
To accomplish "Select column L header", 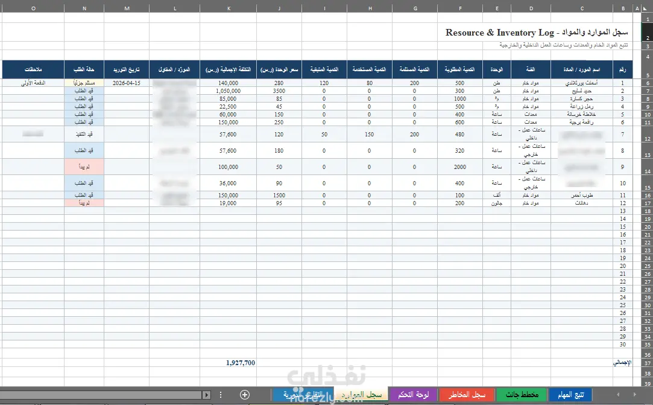I will pos(174,8).
